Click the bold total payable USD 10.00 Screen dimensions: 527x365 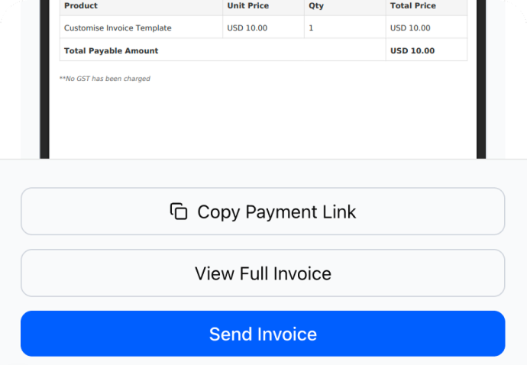tap(412, 51)
